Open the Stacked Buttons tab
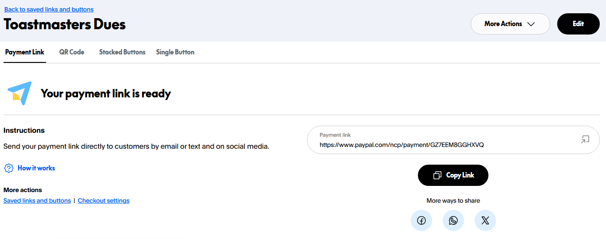Image resolution: width=606 pixels, height=239 pixels. pos(122,52)
